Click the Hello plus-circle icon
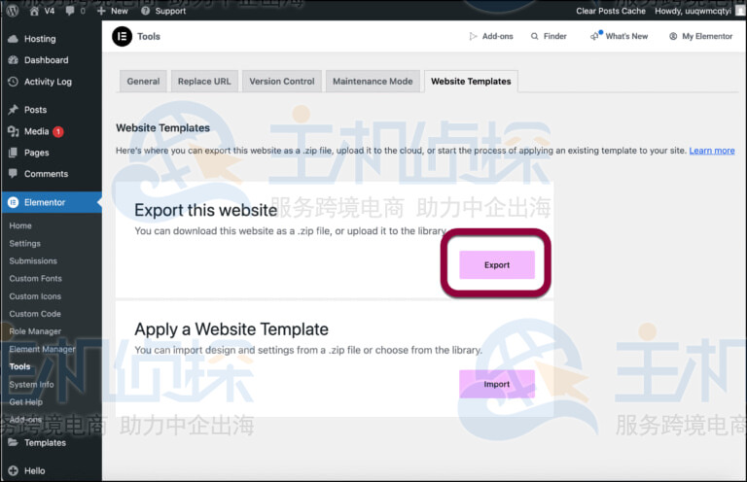The height and width of the screenshot is (482, 747). point(14,470)
